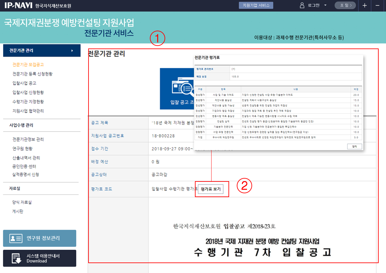The height and width of the screenshot is (273, 386).
Task: Go to 수행기관 지정현황
Action: pyautogui.click(x=28, y=102)
